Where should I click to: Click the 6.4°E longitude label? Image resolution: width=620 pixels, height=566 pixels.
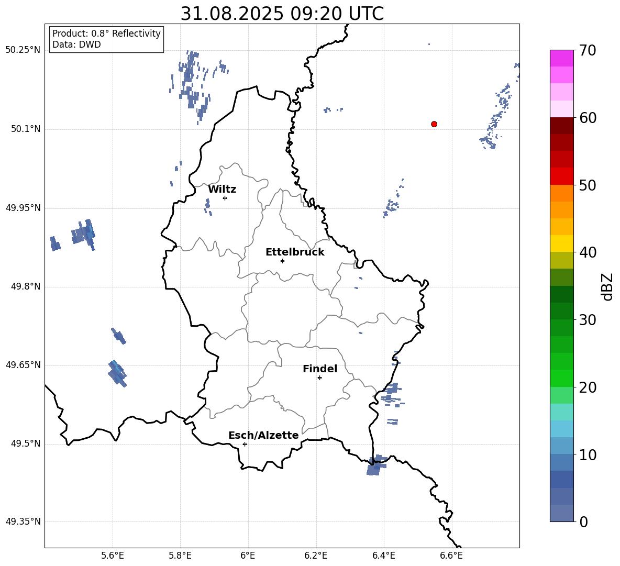tap(383, 556)
